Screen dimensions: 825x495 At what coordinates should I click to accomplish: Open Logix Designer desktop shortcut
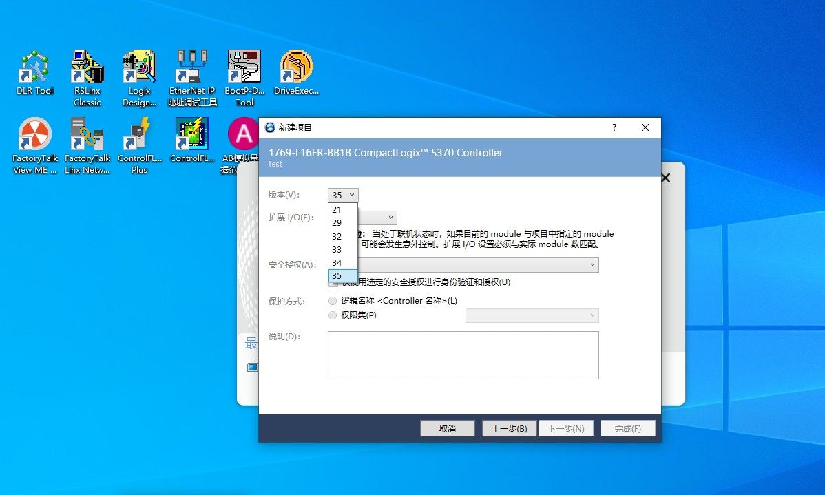(x=139, y=78)
